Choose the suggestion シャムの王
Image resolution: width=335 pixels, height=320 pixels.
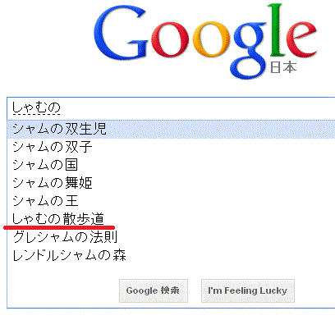pyautogui.click(x=171, y=201)
